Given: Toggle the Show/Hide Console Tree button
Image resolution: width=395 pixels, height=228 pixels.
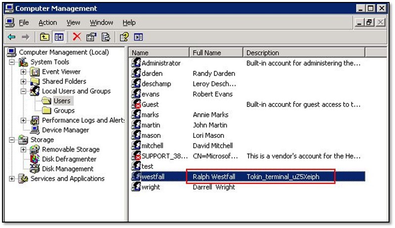Looking at the screenshot, I should click(59, 37).
